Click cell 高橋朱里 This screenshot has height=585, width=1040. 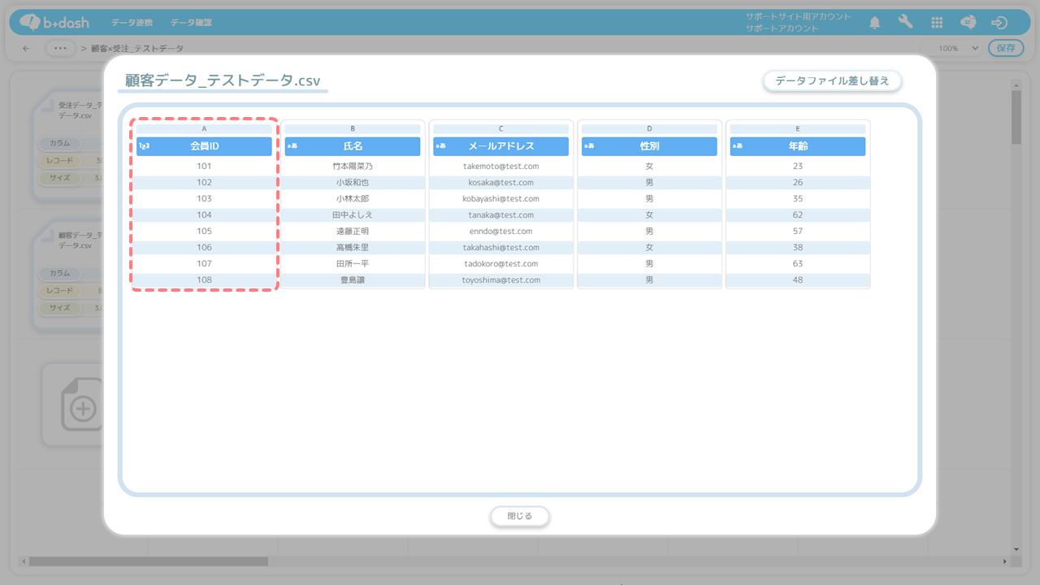[x=353, y=248]
